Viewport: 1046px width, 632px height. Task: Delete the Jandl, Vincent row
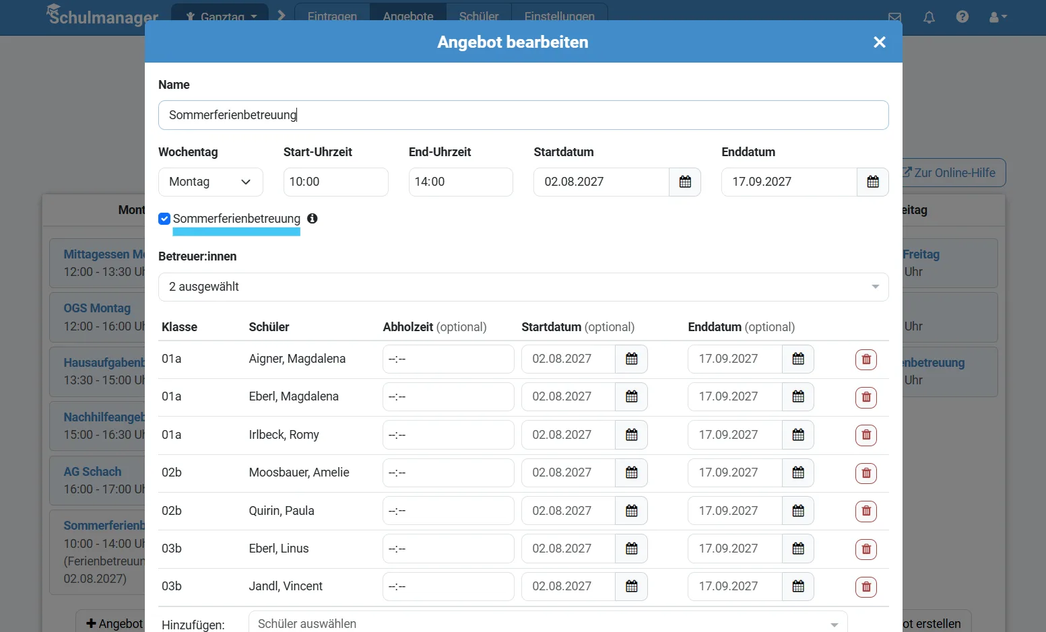[866, 587]
